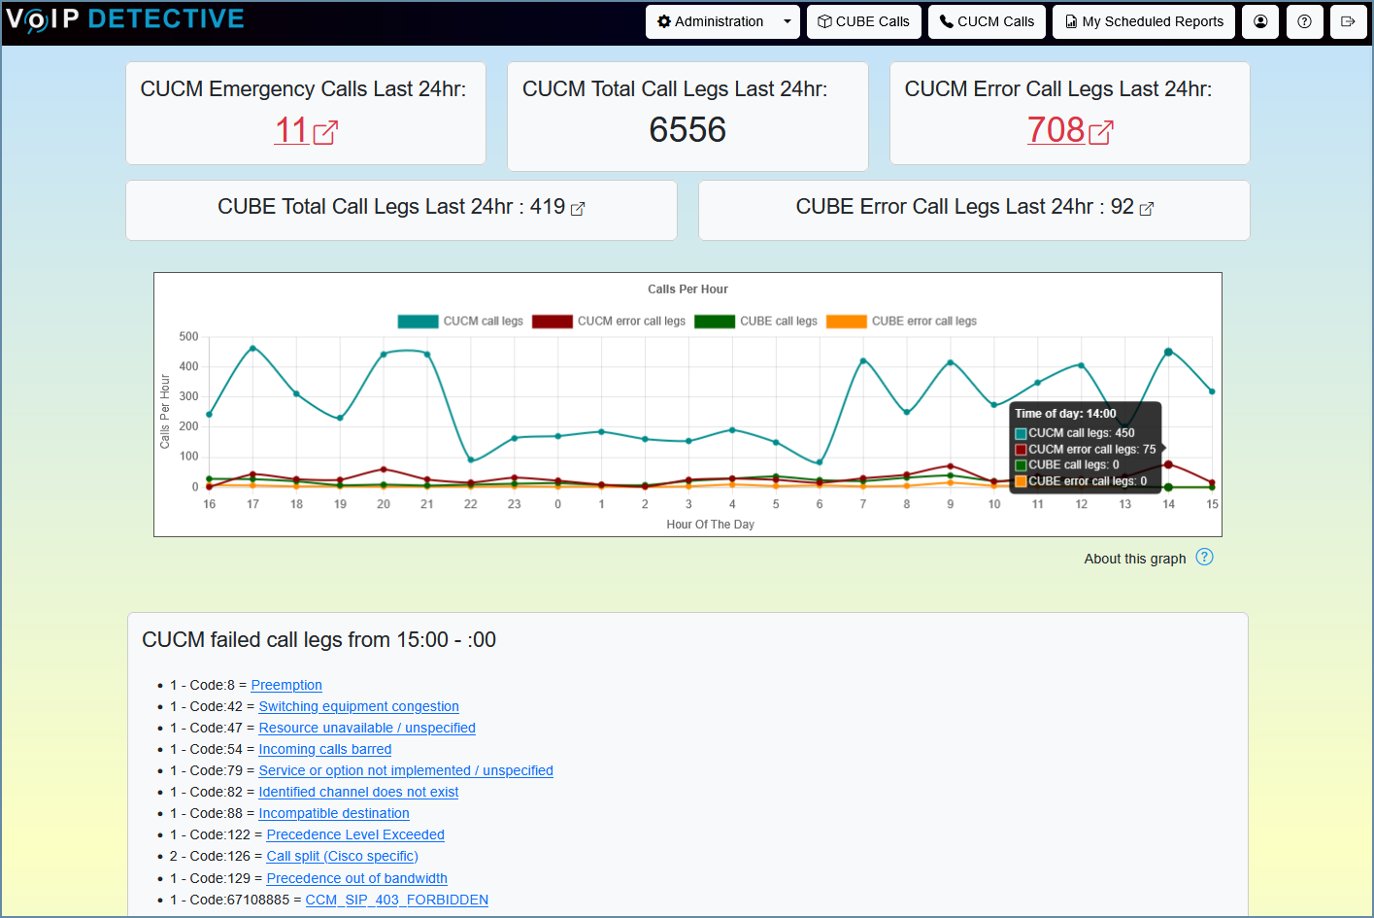Screen dimensions: 1374x918
Task: Toggle CUBE error call legs legend swatch
Action: 847,322
